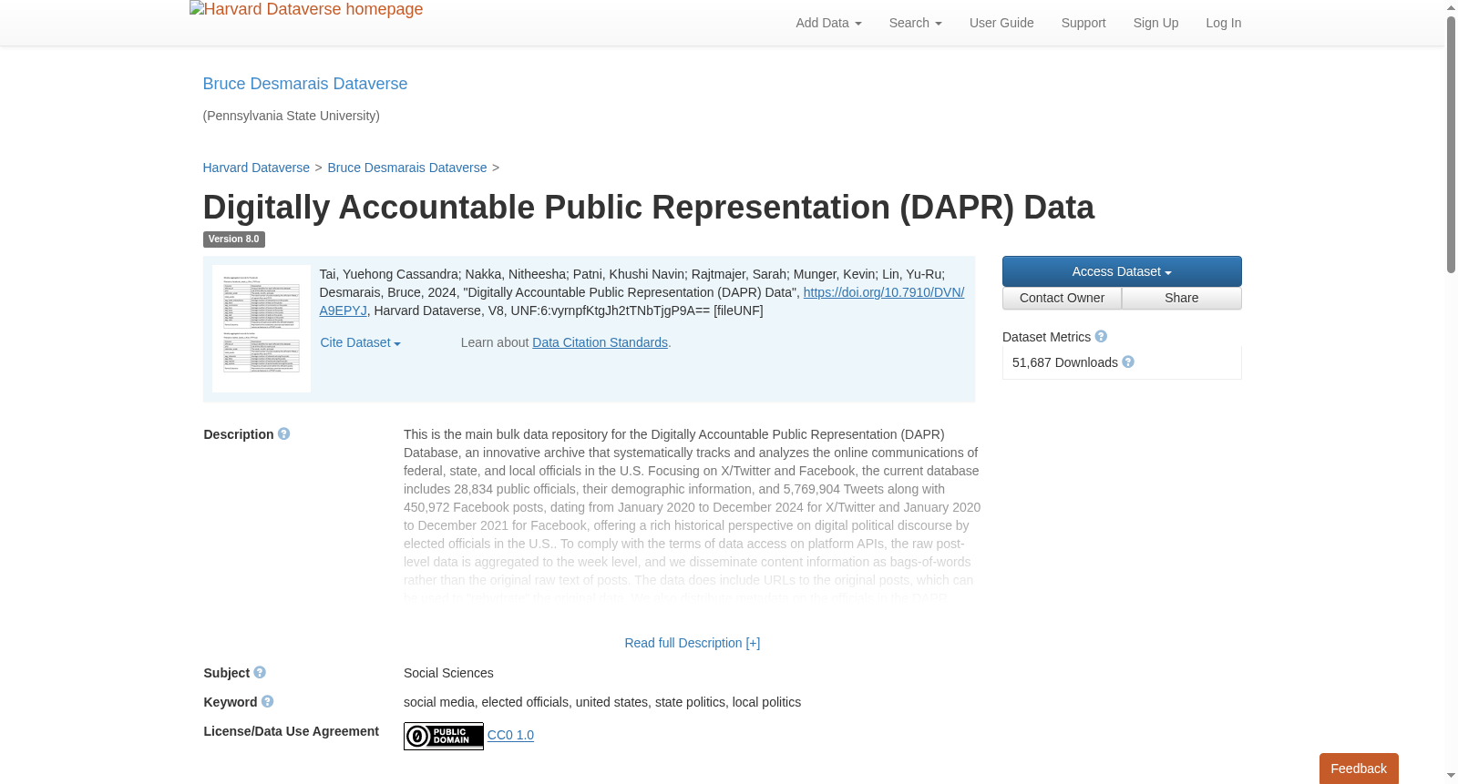This screenshot has height=784, width=1458.
Task: Open the CC0 1.0 license link
Action: point(510,735)
